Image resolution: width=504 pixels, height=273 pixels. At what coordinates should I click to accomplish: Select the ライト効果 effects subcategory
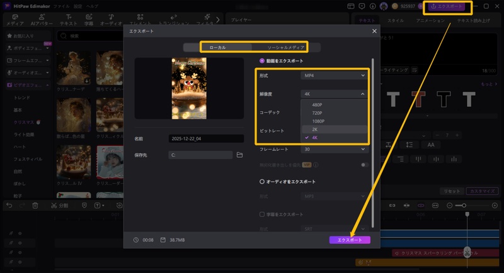coord(24,135)
